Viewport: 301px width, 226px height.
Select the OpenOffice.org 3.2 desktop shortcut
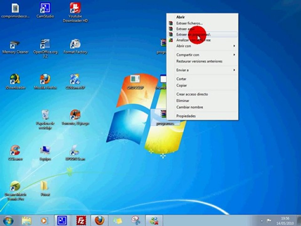pyautogui.click(x=45, y=48)
